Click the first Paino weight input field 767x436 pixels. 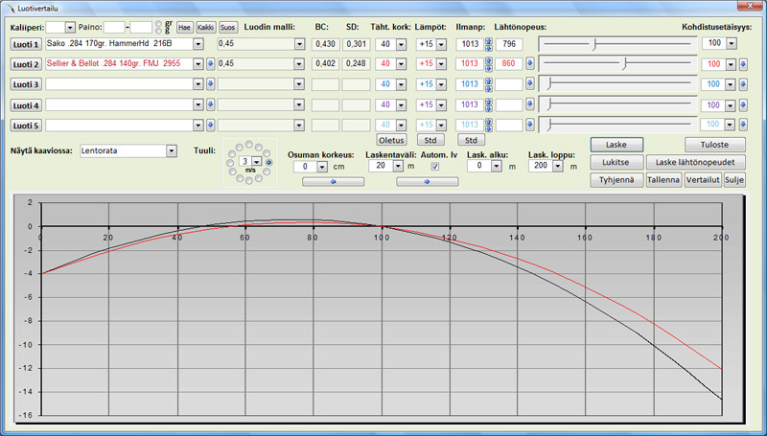[114, 28]
